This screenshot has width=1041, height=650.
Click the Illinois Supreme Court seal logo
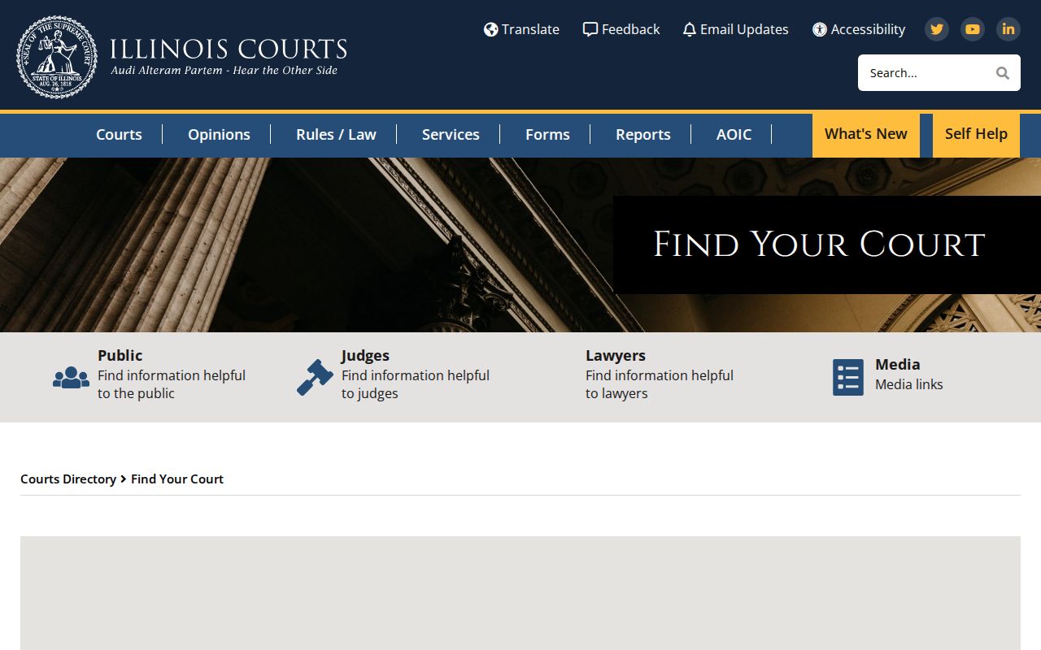click(x=57, y=57)
